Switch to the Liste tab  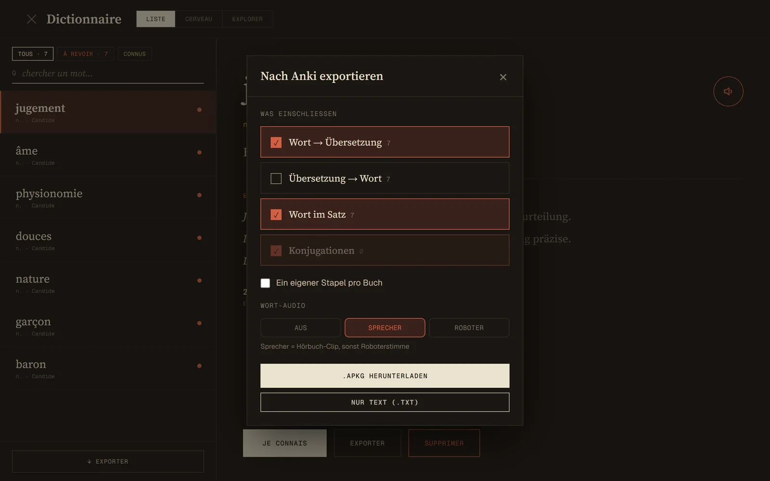point(156,19)
